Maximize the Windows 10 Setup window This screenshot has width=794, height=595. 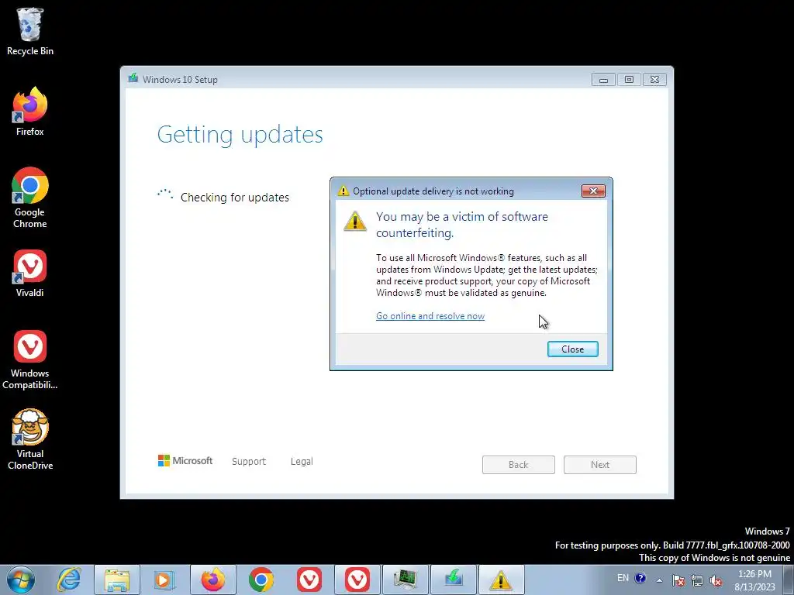click(629, 80)
